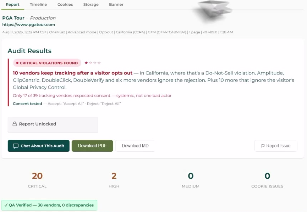Viewport: 307px width, 212px height.
Task: Click 'Aug 11, 2026, 12:32 PM CST' timestamp
Action: (x=24, y=32)
